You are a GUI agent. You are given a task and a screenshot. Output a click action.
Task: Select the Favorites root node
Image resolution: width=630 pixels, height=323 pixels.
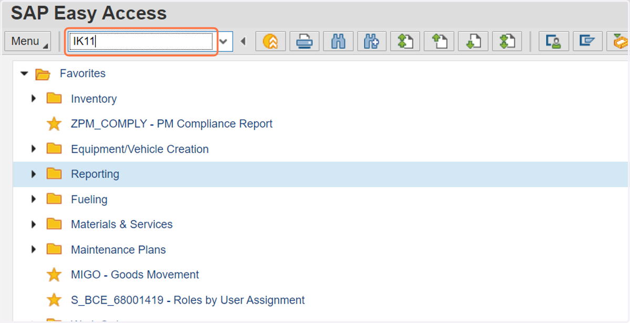(x=82, y=74)
